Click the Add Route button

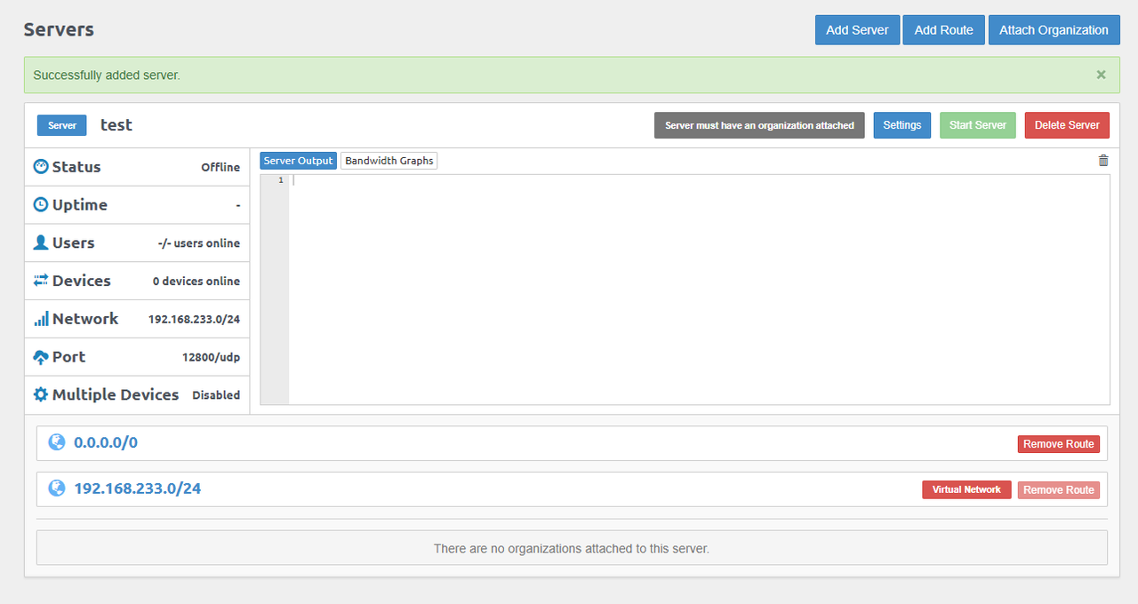pyautogui.click(x=944, y=29)
